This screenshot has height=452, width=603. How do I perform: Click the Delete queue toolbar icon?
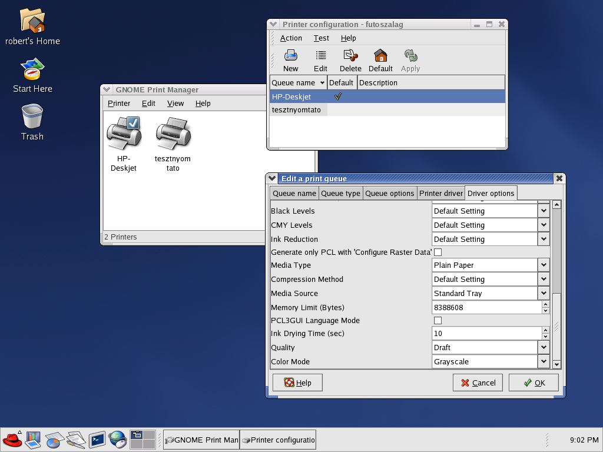[x=350, y=61]
